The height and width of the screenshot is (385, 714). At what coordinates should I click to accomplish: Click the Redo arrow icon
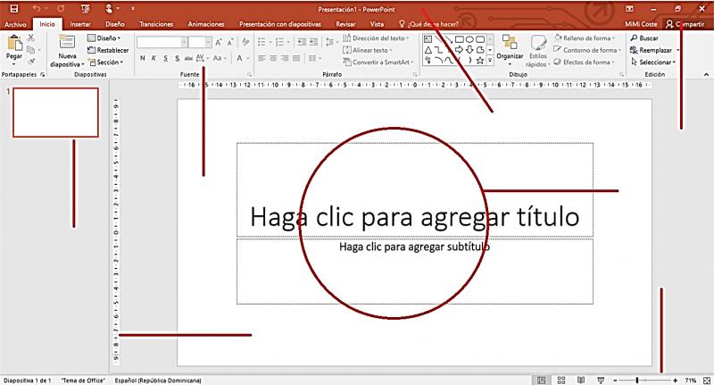coord(61,9)
